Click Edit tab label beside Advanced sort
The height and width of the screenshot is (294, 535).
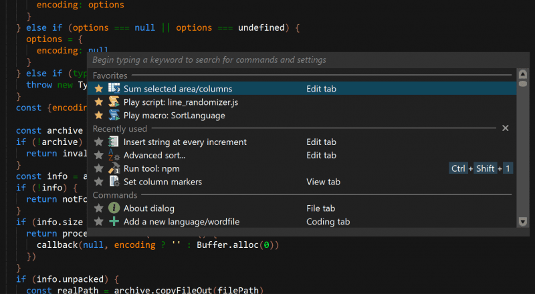point(321,155)
